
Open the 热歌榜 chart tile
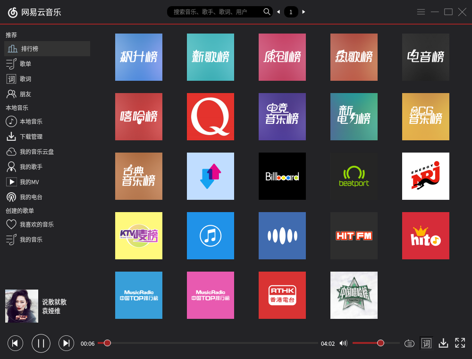(354, 57)
